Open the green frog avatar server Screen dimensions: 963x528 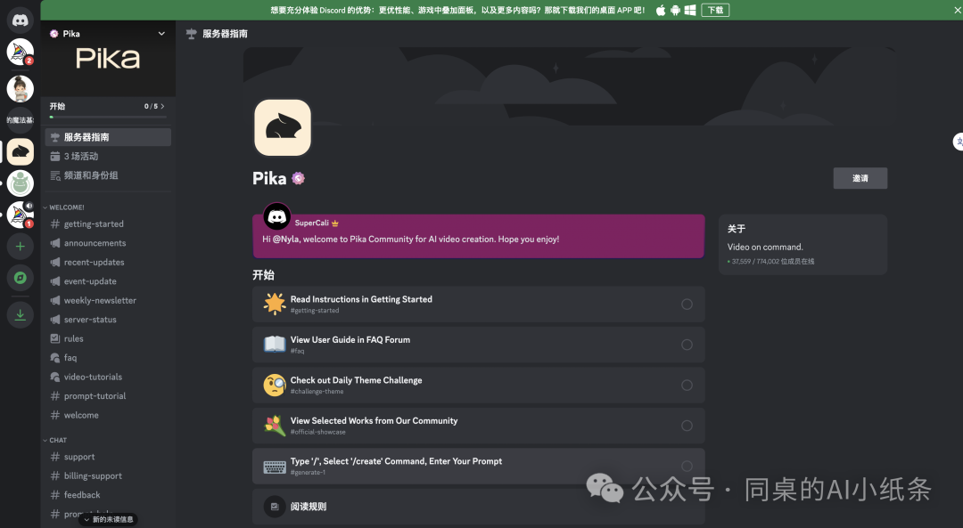[21, 183]
